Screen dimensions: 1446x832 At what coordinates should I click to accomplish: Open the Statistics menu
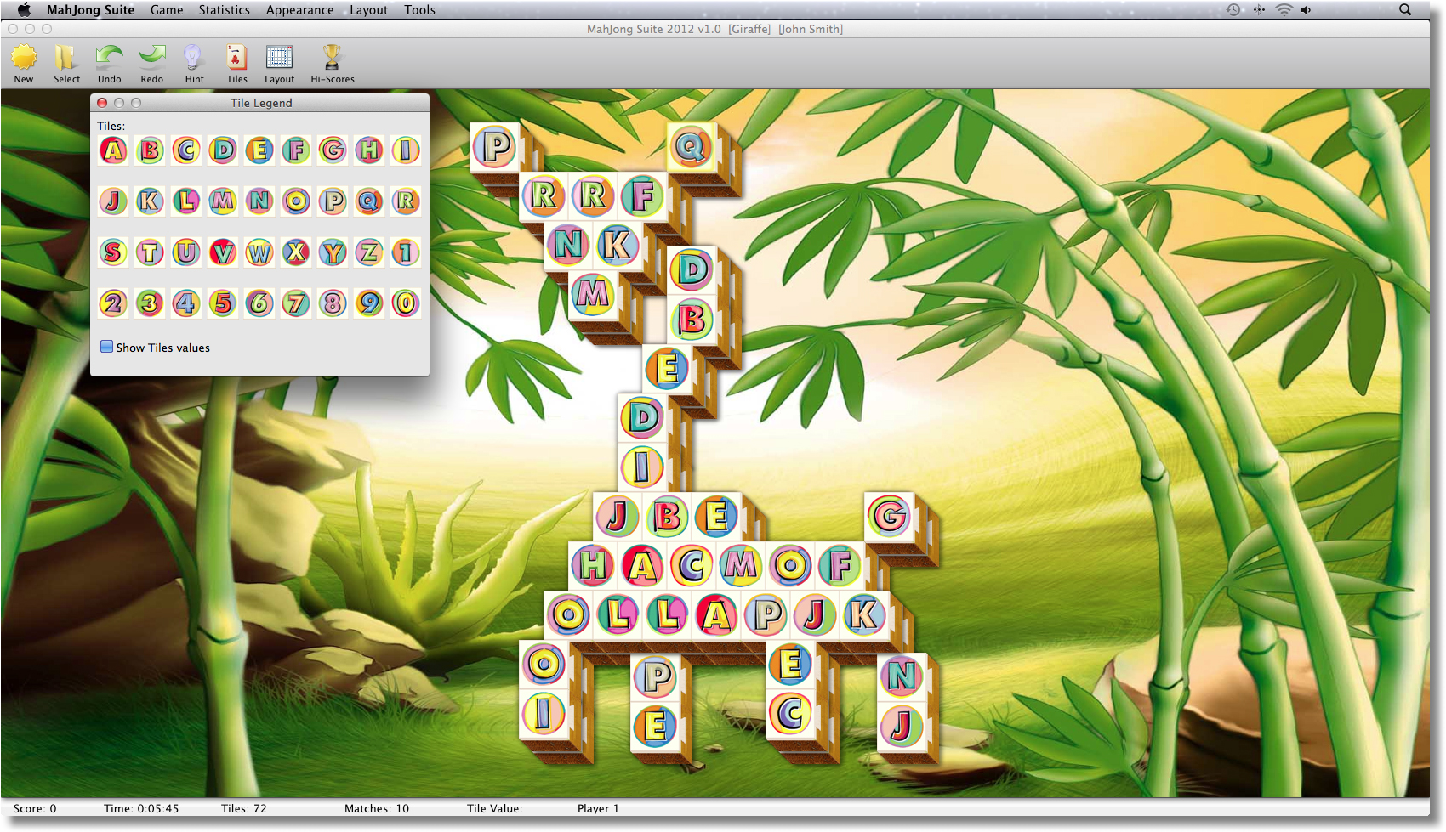click(x=223, y=9)
